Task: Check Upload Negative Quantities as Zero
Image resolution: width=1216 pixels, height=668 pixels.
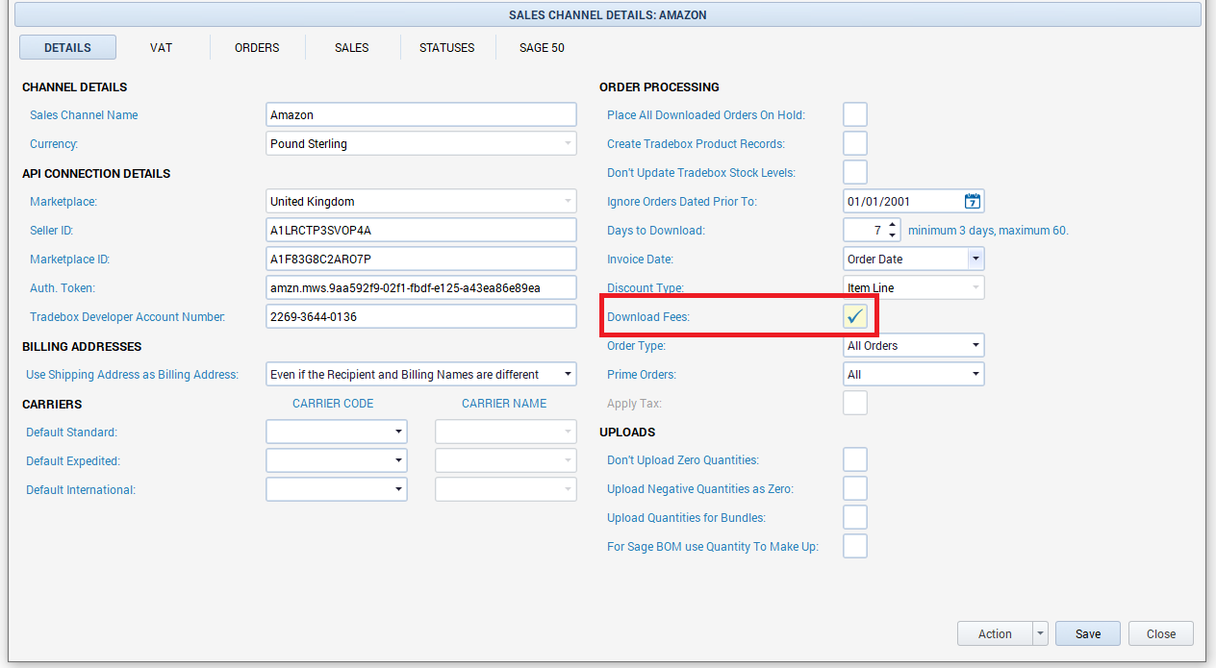Action: pos(855,488)
